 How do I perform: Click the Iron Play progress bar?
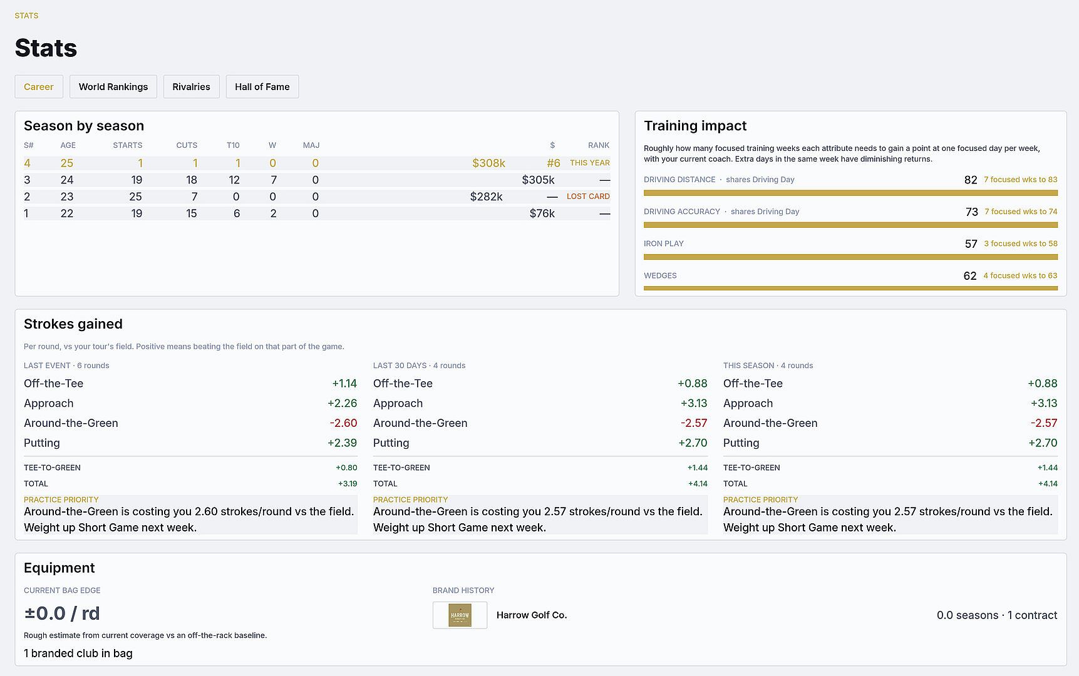click(x=850, y=257)
